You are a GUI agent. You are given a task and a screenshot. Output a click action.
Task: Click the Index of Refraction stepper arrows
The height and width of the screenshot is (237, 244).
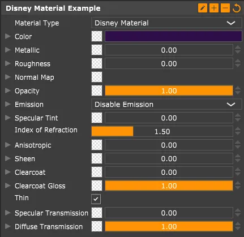click(x=238, y=131)
